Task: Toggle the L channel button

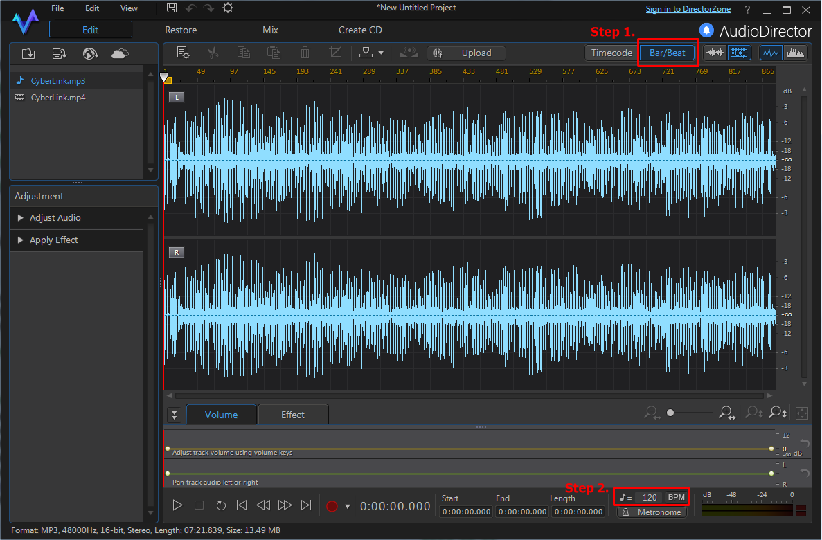Action: click(x=177, y=97)
